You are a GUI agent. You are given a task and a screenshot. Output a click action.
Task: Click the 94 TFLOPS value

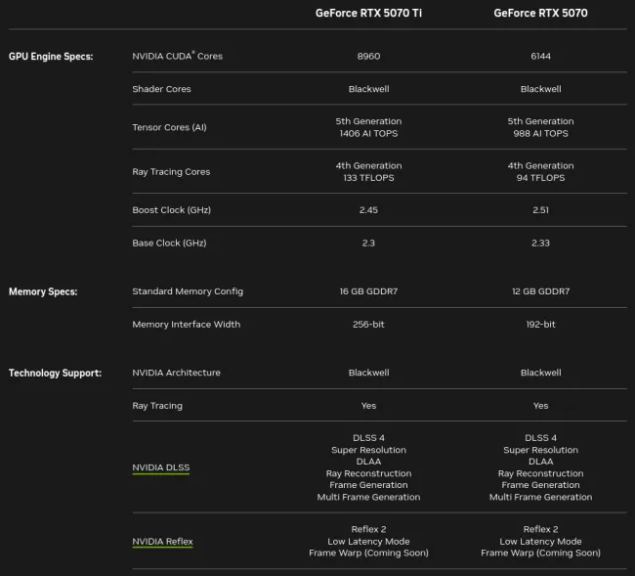point(540,178)
